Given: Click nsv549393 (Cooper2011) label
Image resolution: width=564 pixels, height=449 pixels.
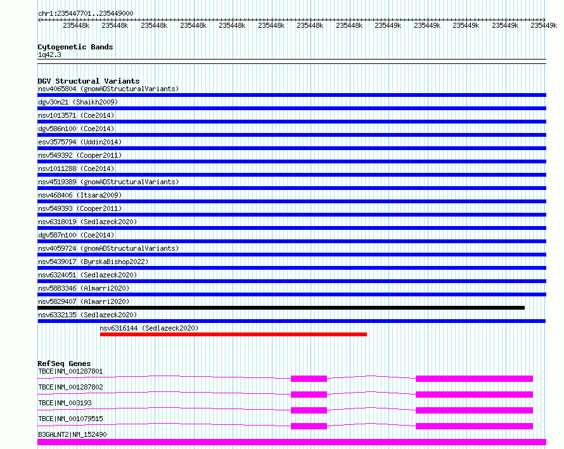Looking at the screenshot, I should [x=80, y=208].
